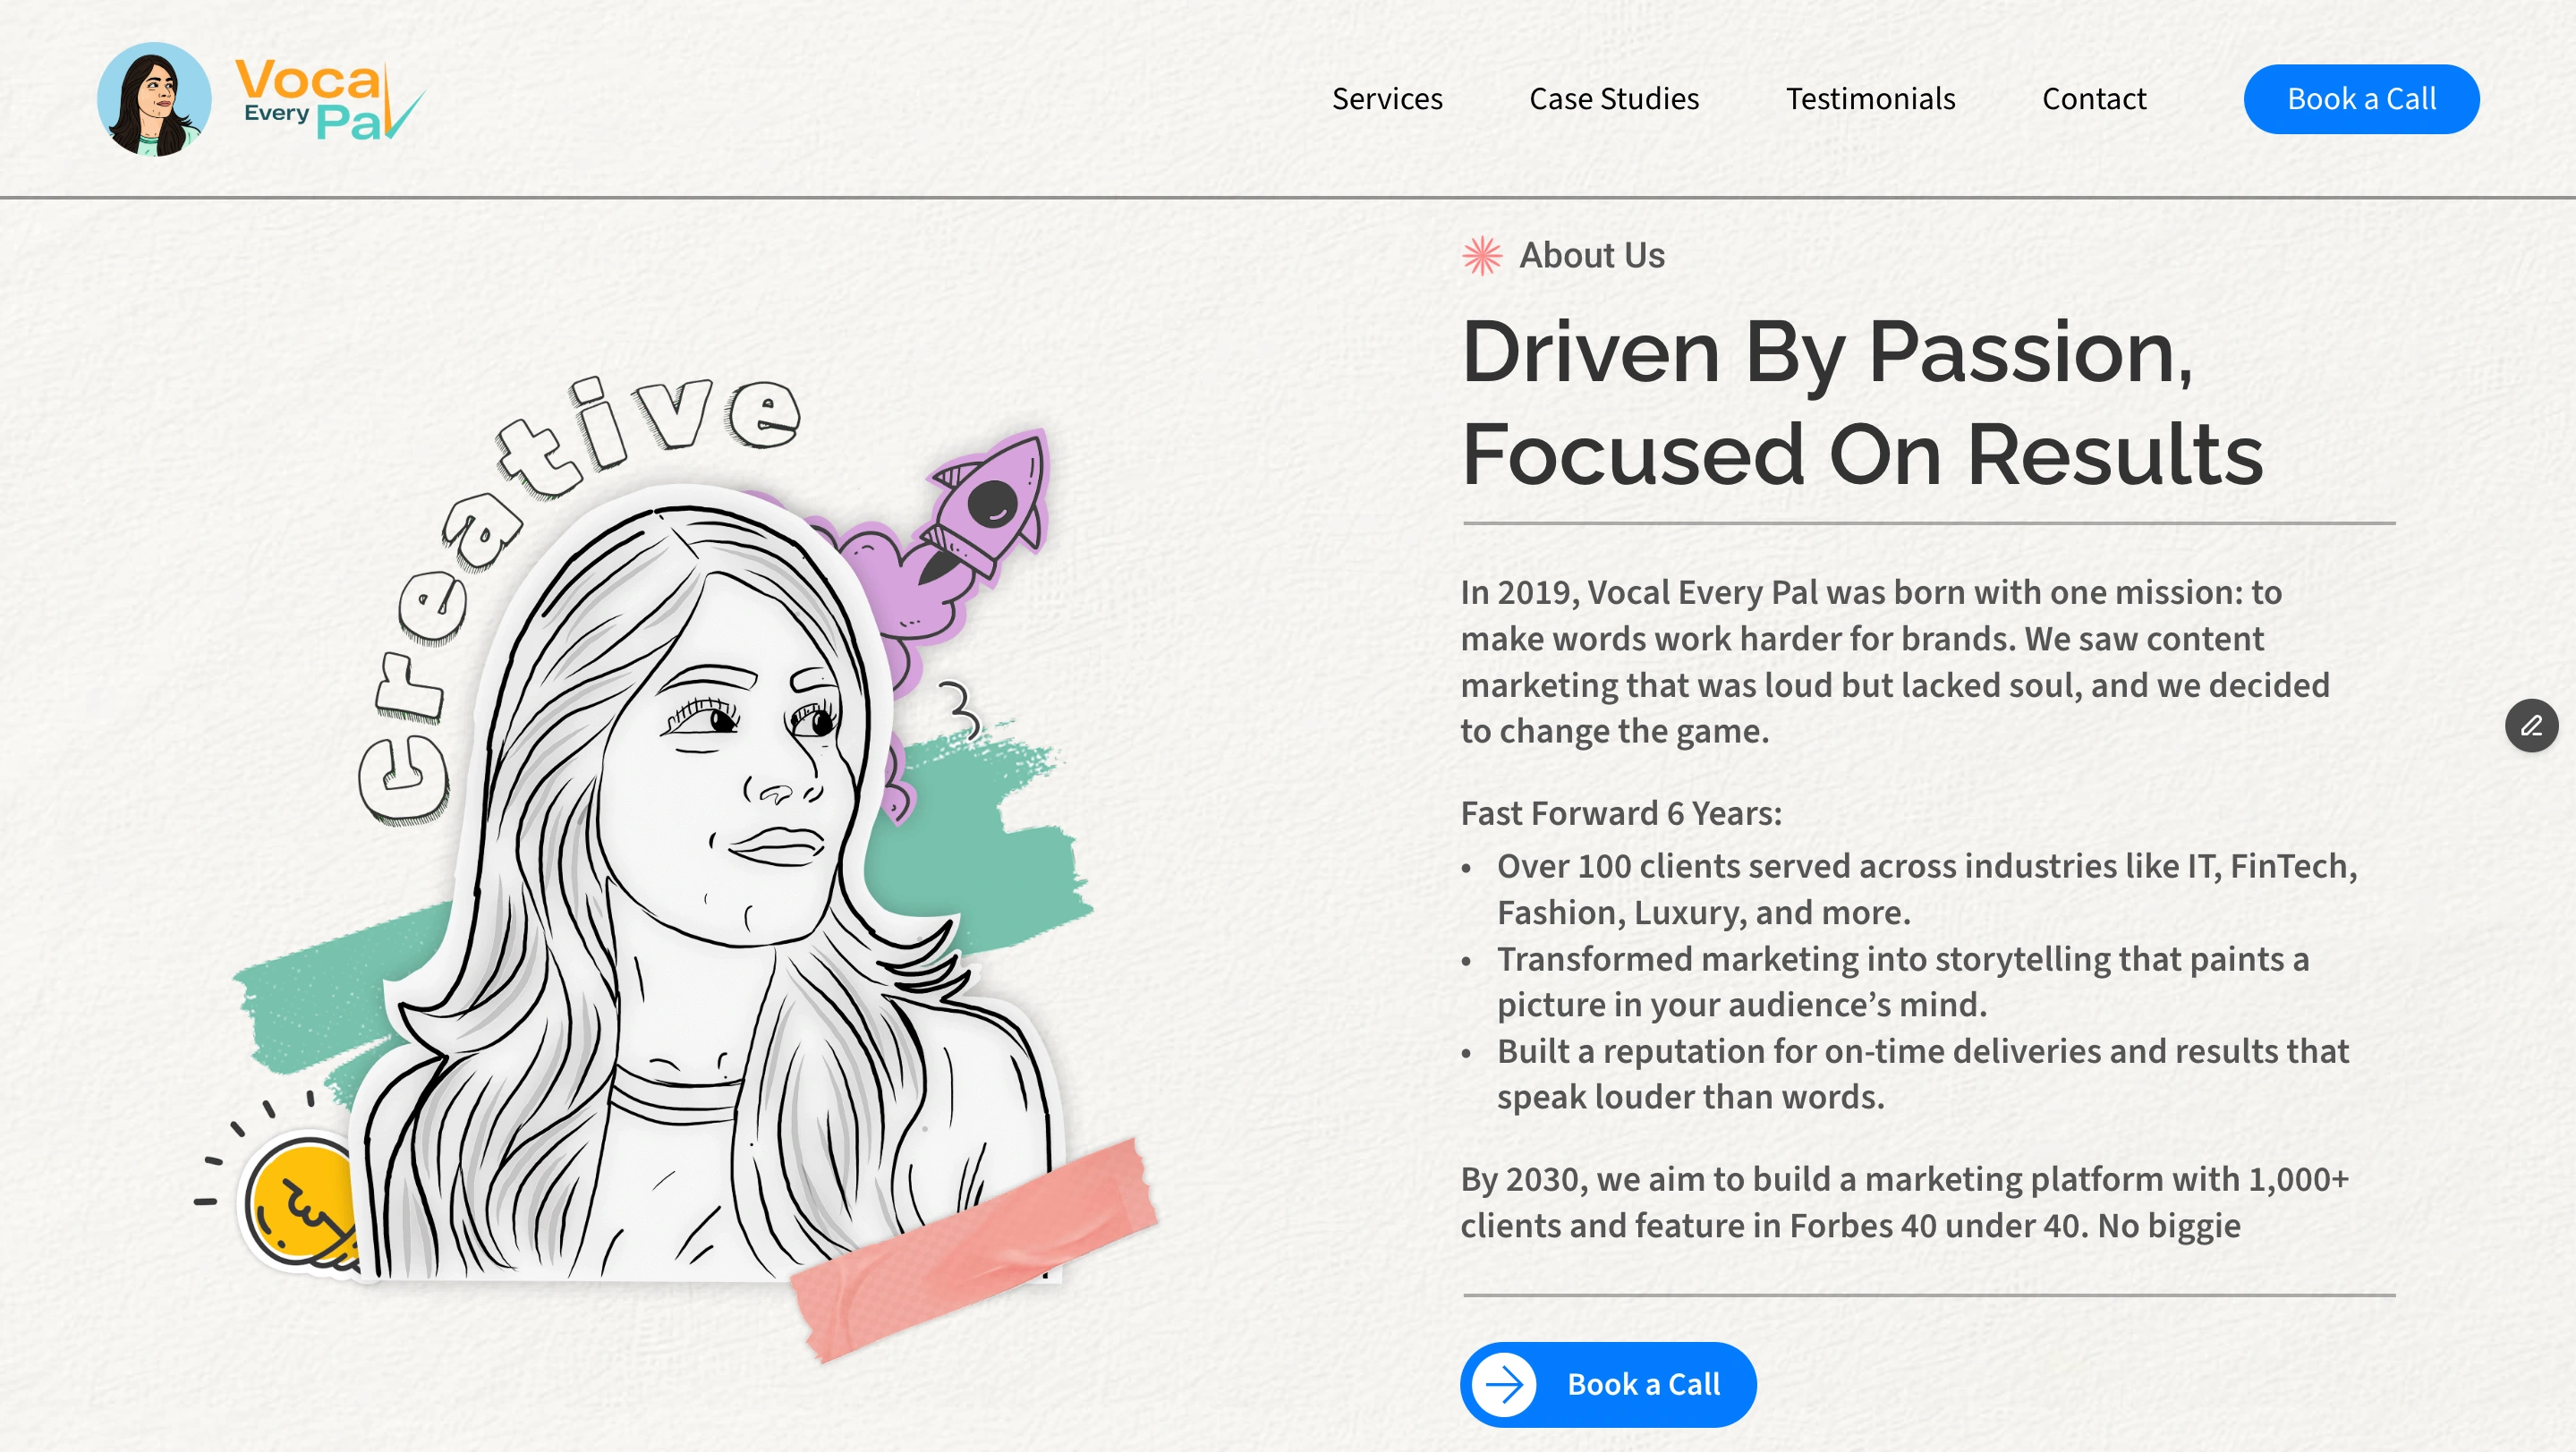2576x1452 pixels.
Task: Click the arrow circle in Book a Call
Action: [1504, 1384]
